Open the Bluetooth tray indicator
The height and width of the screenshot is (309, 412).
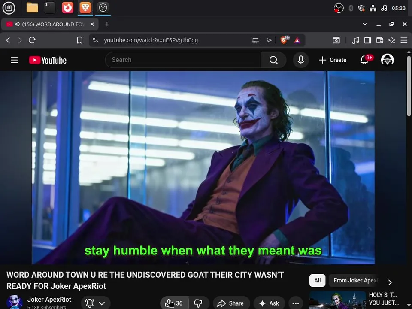[x=351, y=8]
